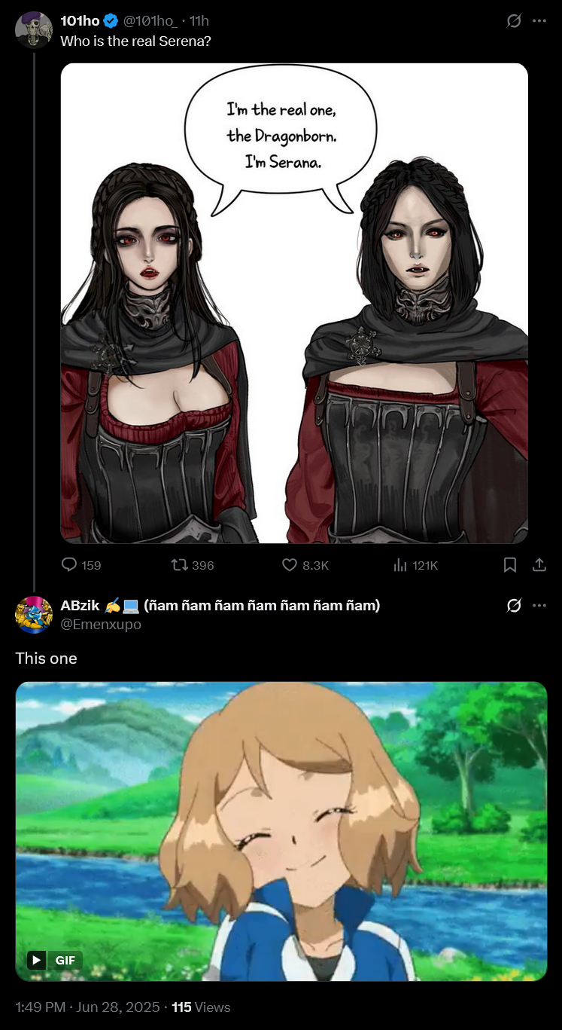Click the 11h timestamp on 101ho's post
Image resolution: width=562 pixels, height=1030 pixels.
tap(199, 21)
